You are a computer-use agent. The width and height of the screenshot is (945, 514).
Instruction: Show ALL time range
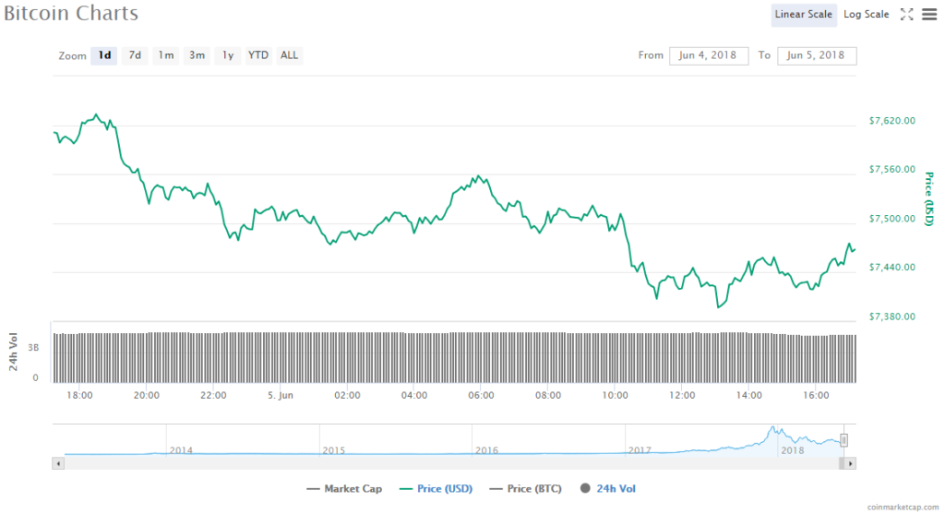289,55
